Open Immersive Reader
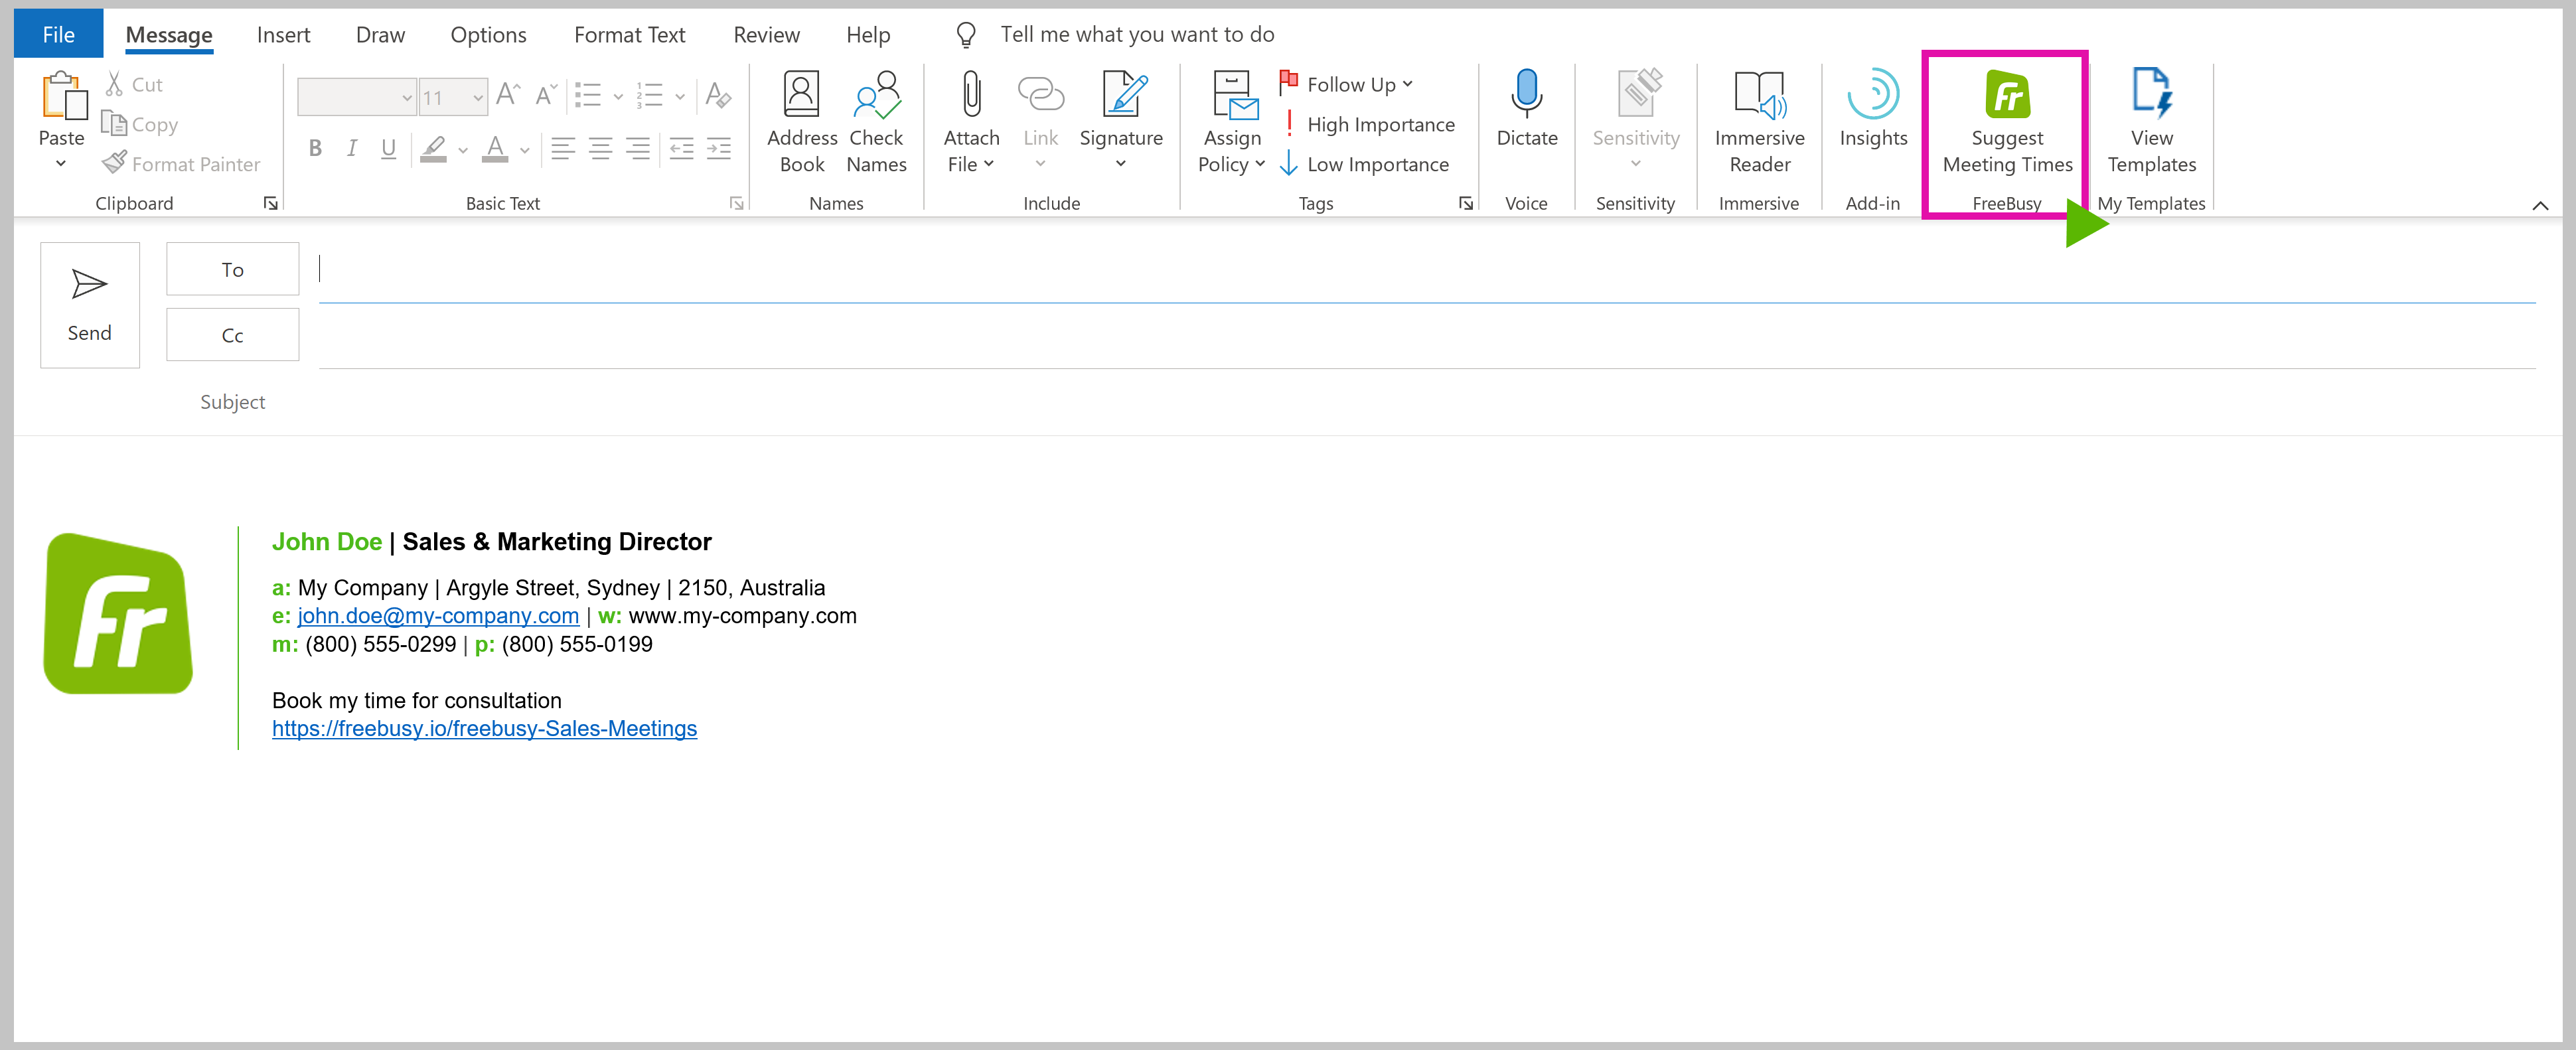 1758,121
